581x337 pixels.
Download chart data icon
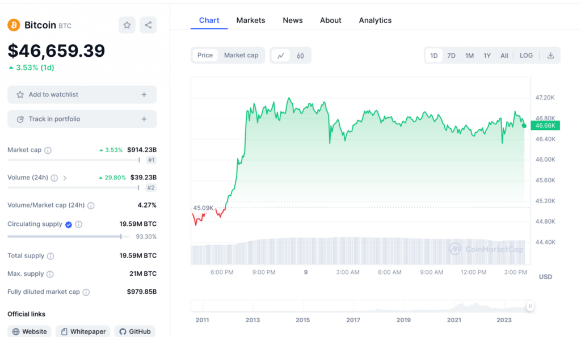pos(550,56)
